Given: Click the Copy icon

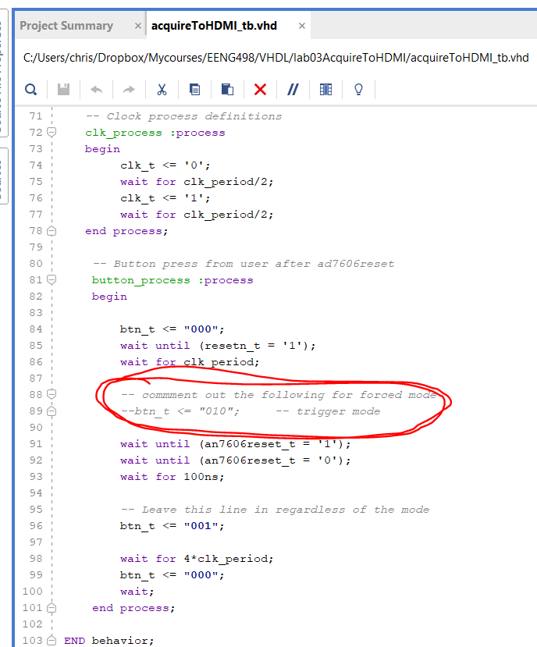Looking at the screenshot, I should (194, 89).
